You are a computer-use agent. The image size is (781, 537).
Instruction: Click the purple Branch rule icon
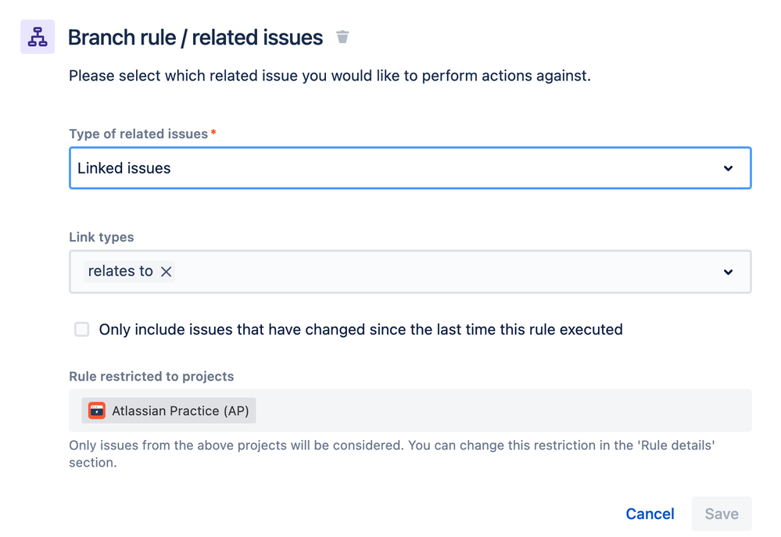point(38,37)
